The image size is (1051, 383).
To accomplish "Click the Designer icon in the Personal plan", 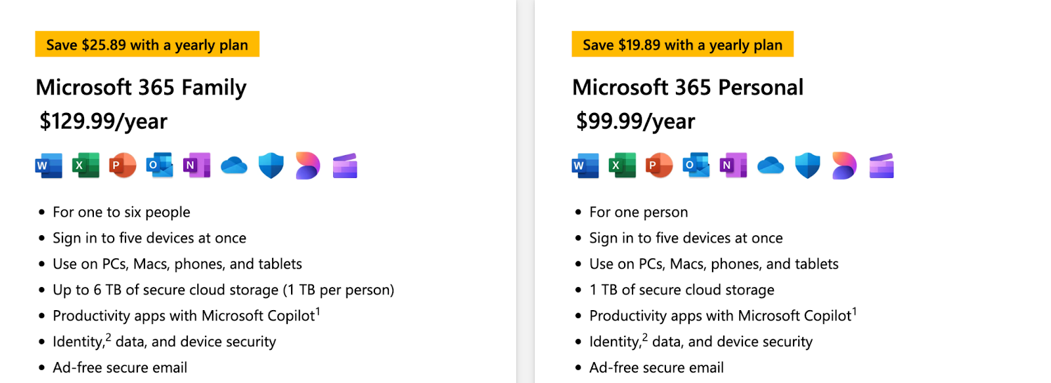I will (x=844, y=166).
